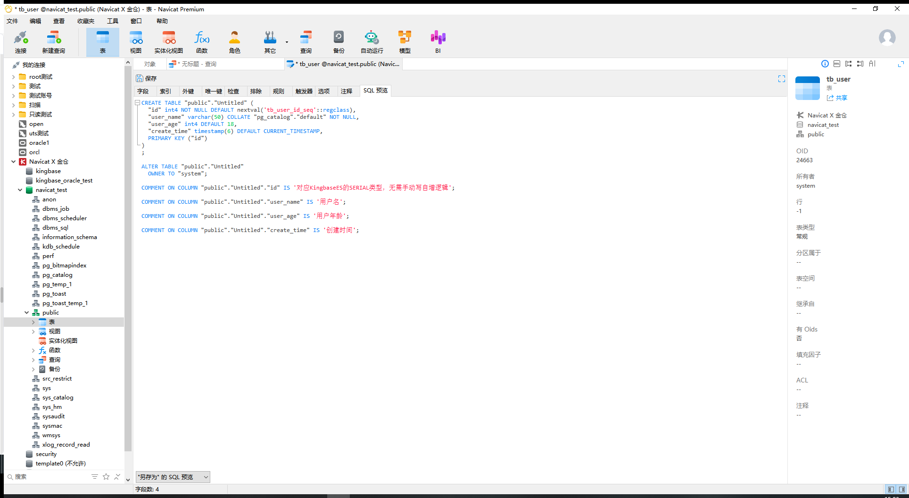909x498 pixels.
Task: Open the 视图 (View) toolbar icon
Action: pos(136,42)
